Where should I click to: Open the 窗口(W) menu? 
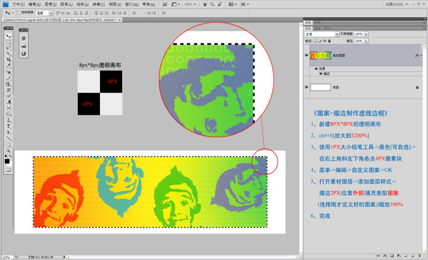132,4
